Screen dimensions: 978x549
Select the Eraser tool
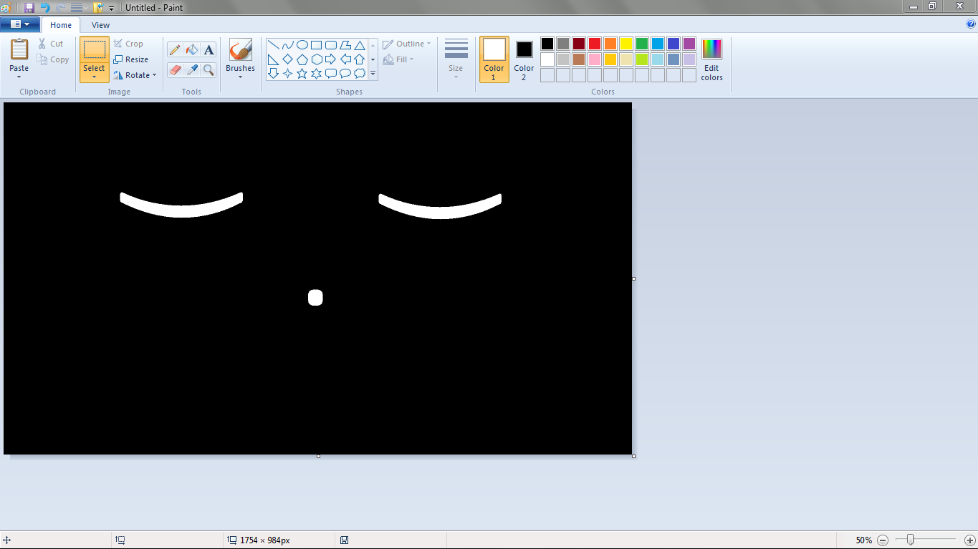[x=175, y=69]
